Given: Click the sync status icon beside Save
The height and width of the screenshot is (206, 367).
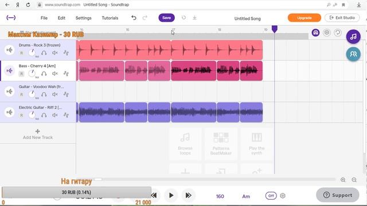Looking at the screenshot, I should point(183,18).
